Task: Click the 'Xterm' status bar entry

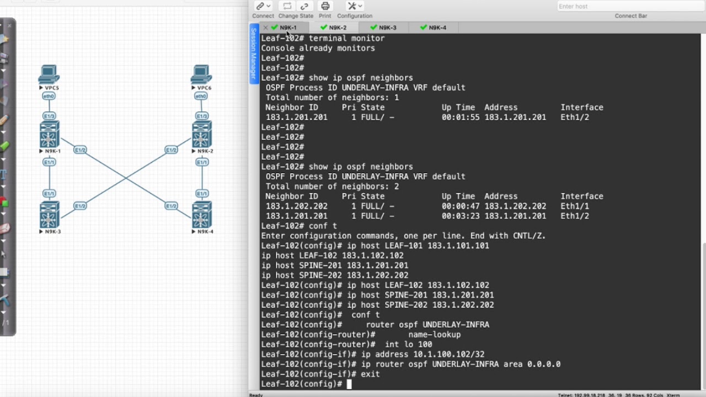Action: pos(673,395)
